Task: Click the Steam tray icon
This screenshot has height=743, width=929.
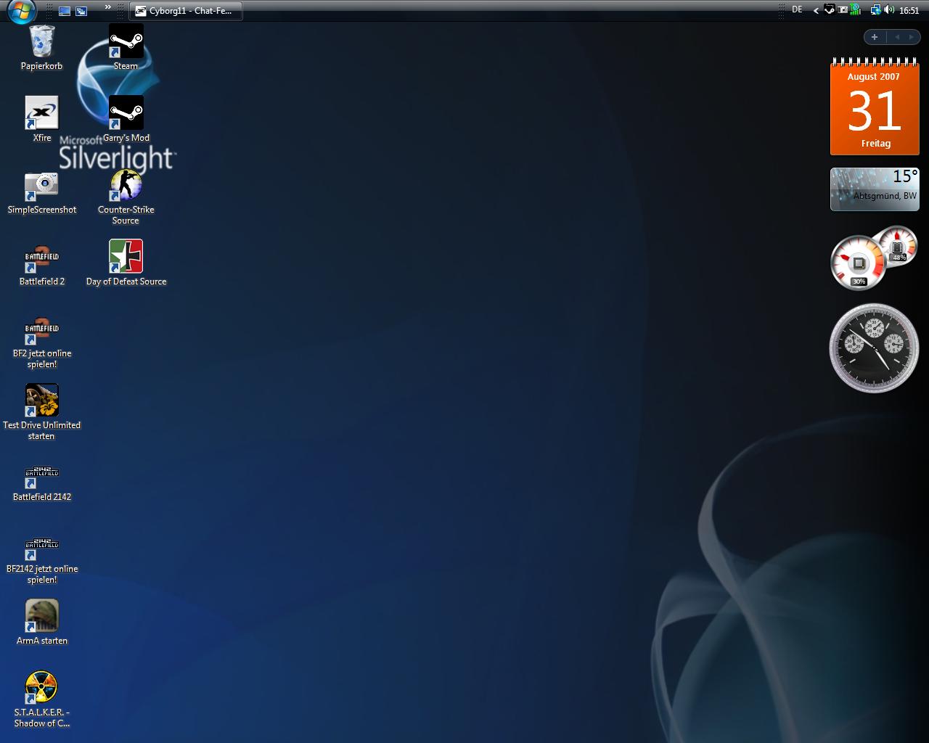Action: [829, 10]
